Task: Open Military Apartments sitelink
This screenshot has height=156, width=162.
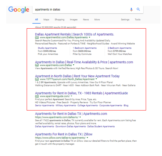Action: pyautogui.click(x=66, y=106)
